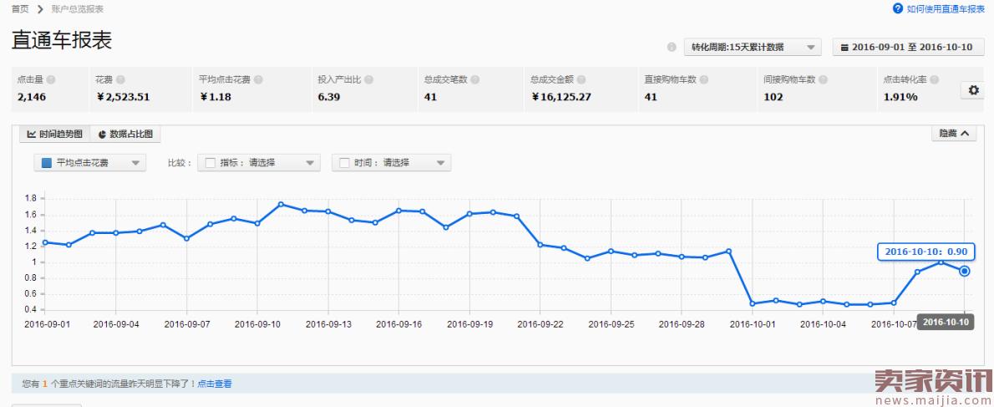
Task: Click the peak data point after 2016-09-10
Action: pyautogui.click(x=281, y=204)
